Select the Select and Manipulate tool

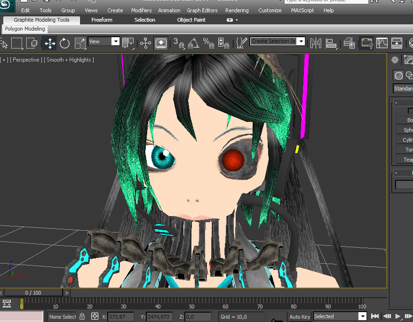point(145,43)
